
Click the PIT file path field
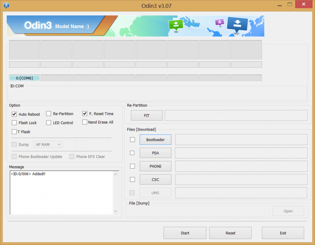coord(236,115)
